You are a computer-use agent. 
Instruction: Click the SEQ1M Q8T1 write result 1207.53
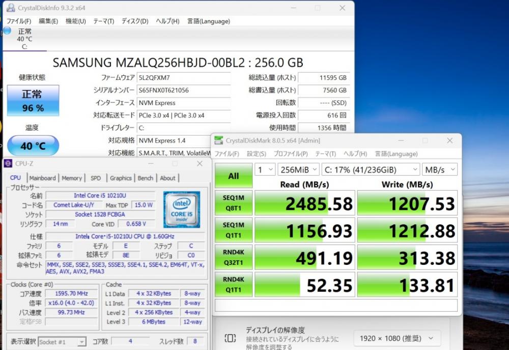click(407, 203)
